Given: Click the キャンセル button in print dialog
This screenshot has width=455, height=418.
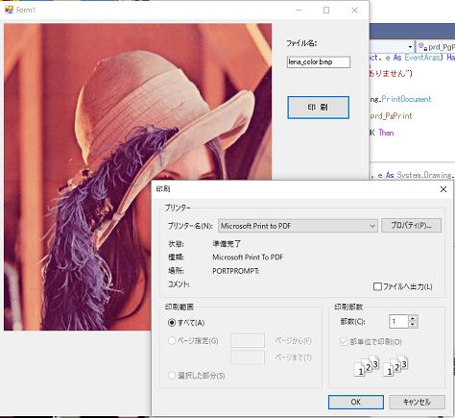Looking at the screenshot, I should click(x=417, y=402).
